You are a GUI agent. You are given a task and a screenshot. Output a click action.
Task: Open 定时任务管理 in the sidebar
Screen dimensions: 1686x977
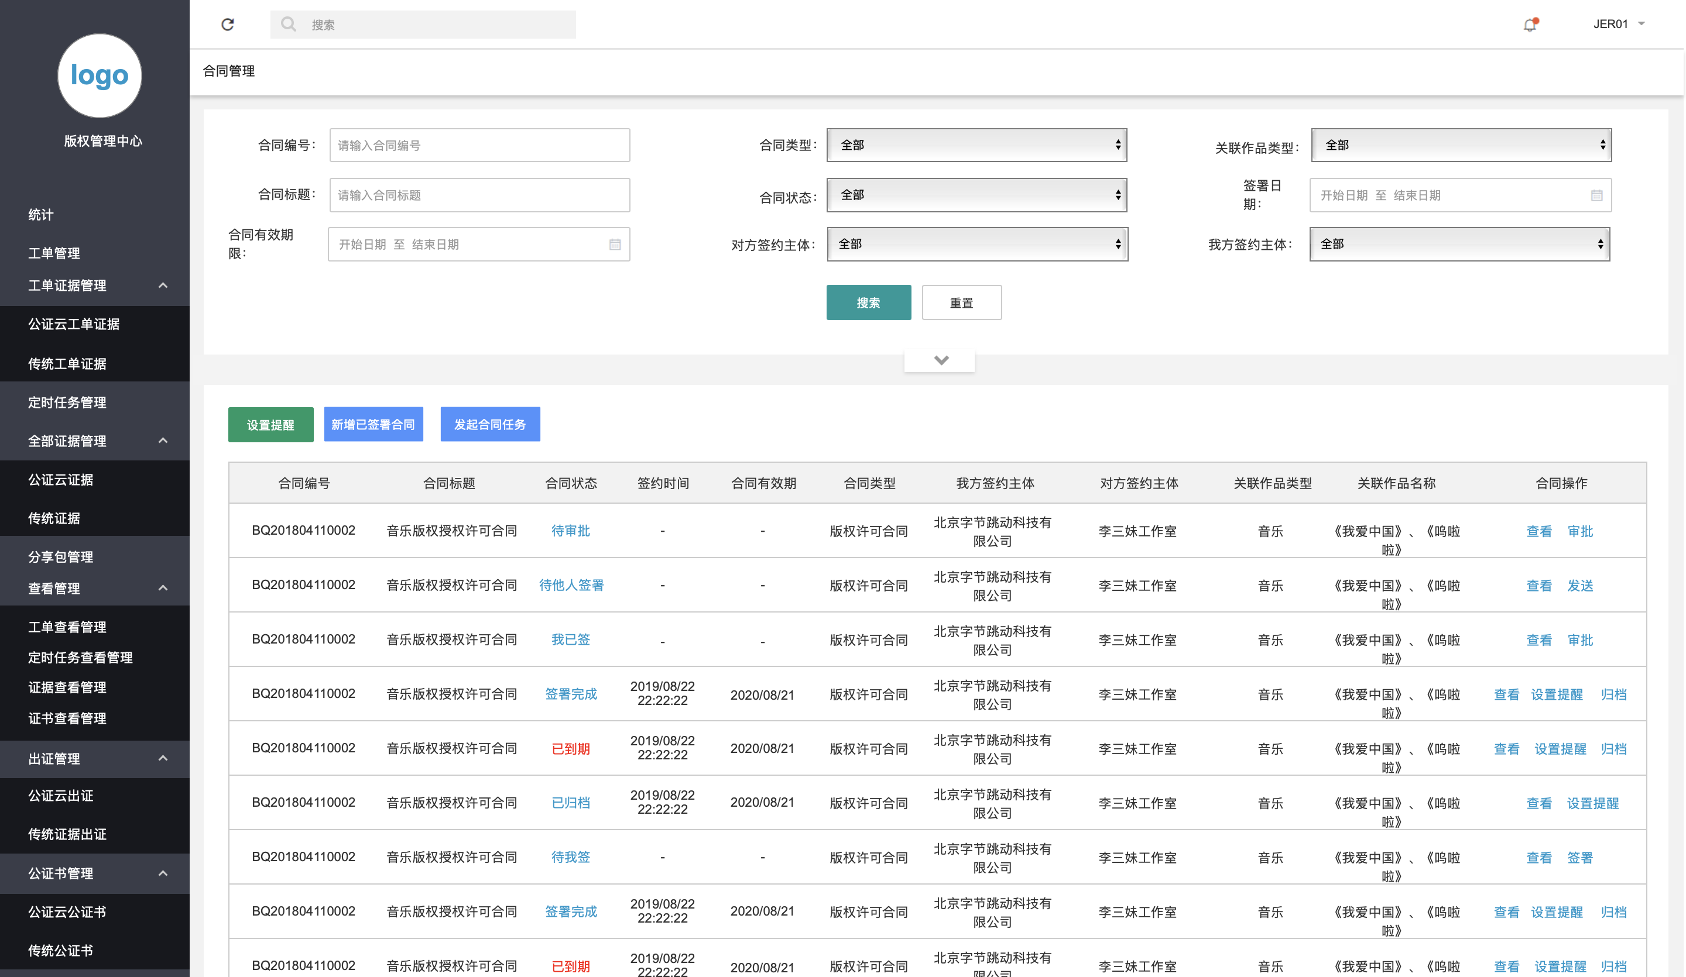[67, 403]
